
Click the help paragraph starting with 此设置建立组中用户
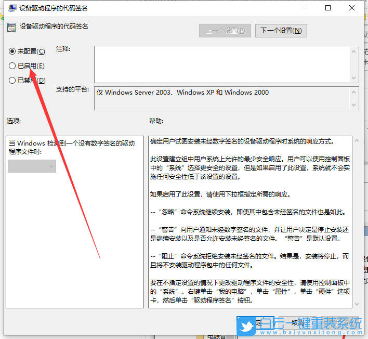pyautogui.click(x=250, y=168)
